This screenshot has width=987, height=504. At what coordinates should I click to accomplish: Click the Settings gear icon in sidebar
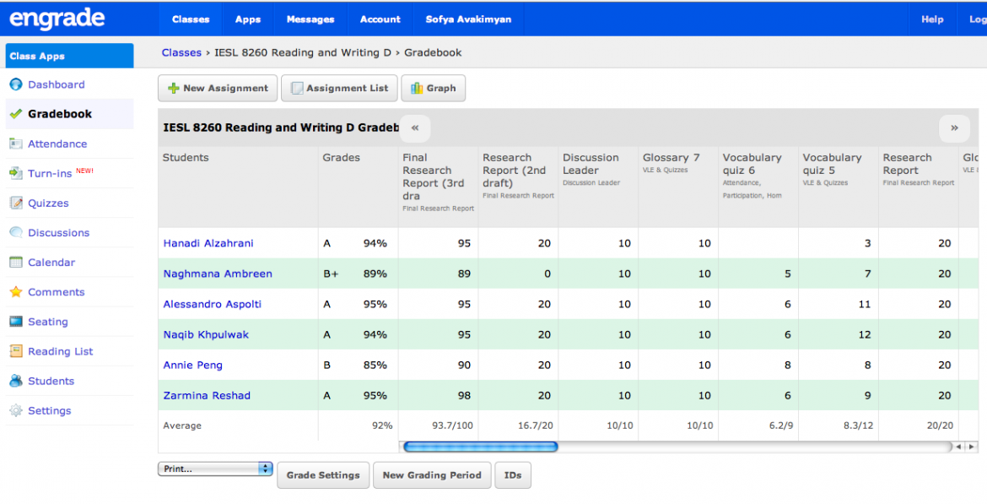click(x=16, y=410)
